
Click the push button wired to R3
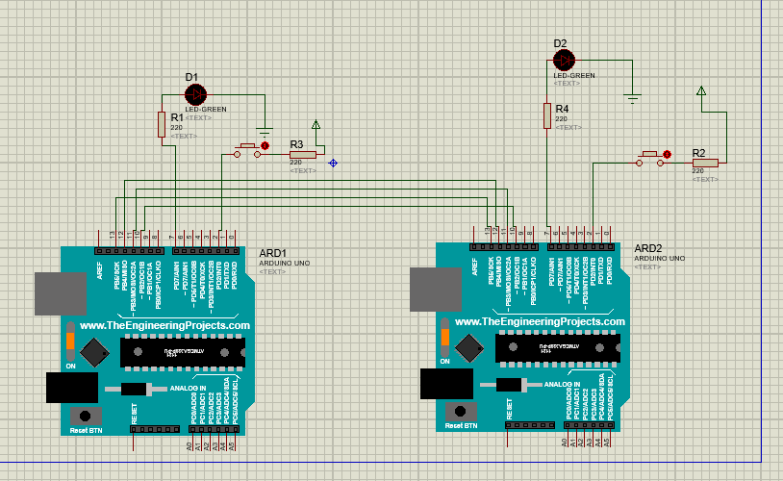pos(247,151)
